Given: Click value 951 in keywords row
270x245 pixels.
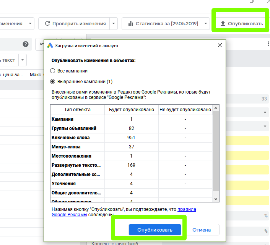Looking at the screenshot, I should 131,137.
